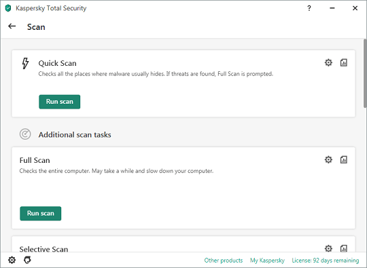The height and width of the screenshot is (268, 367).
Task: Click the Scan page heading
Action: [36, 27]
